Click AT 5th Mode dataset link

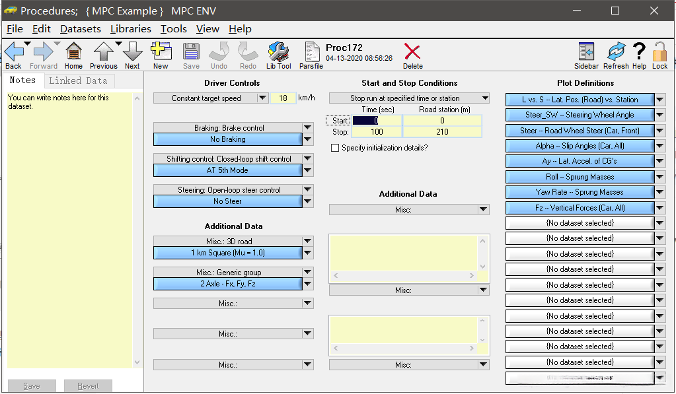[227, 170]
